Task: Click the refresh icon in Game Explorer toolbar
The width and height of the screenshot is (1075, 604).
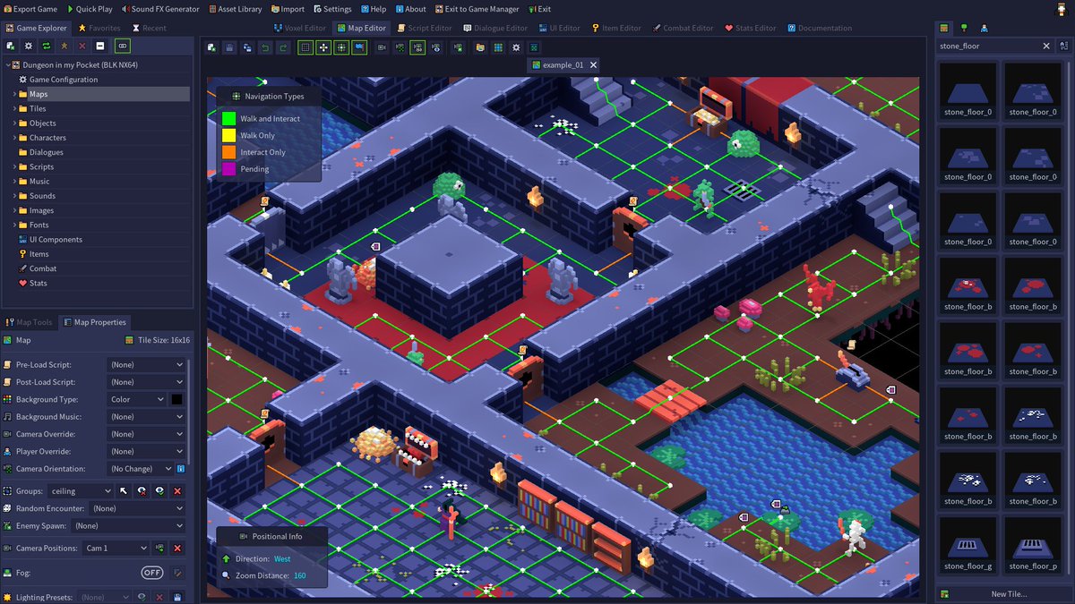Action: [47, 46]
